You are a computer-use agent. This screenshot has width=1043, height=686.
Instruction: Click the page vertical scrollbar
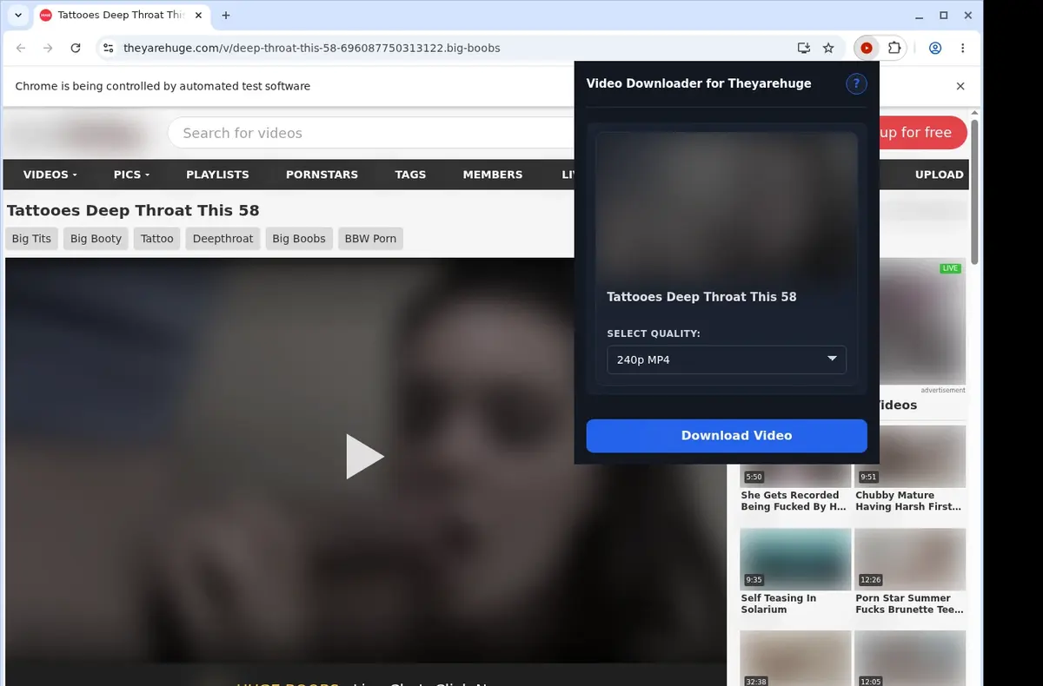click(x=975, y=191)
